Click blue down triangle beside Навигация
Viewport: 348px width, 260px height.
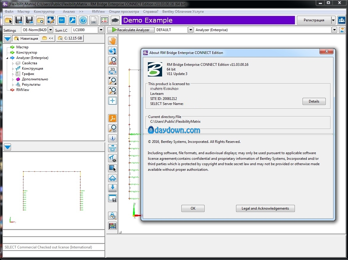7,39
